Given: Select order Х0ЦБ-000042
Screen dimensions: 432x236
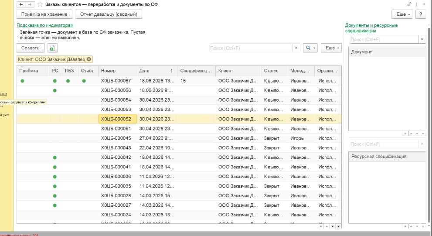Looking at the screenshot, I should [x=116, y=157].
